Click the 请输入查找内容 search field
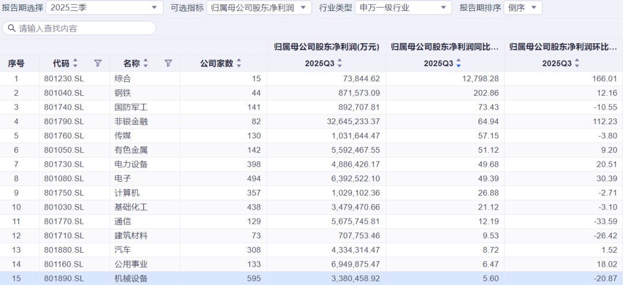 click(x=79, y=28)
